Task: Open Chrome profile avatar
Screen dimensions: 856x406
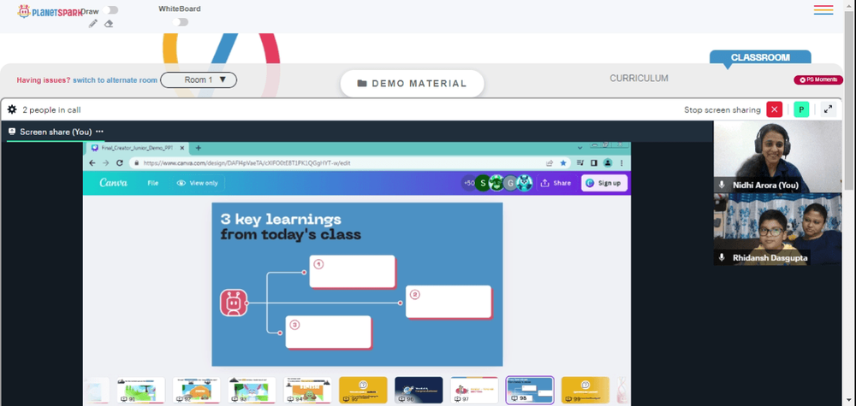Action: click(x=607, y=163)
